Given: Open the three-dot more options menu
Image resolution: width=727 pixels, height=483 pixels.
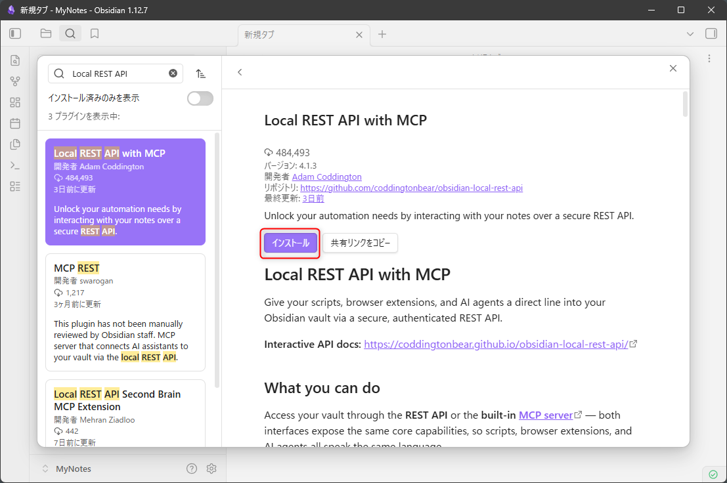Looking at the screenshot, I should [x=709, y=58].
